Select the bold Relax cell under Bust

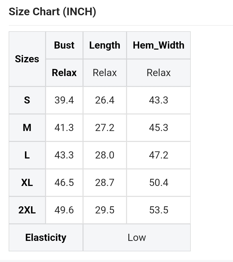click(x=64, y=73)
